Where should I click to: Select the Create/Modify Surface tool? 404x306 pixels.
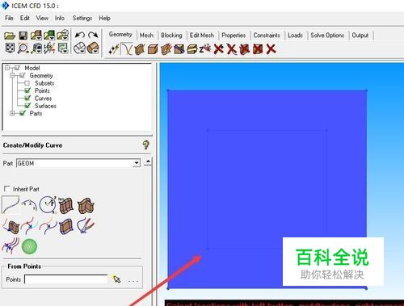coord(140,49)
